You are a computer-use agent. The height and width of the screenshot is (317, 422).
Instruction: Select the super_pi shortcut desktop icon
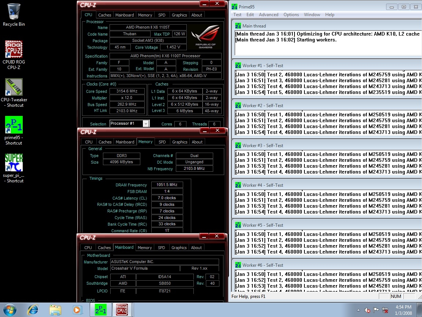14,168
